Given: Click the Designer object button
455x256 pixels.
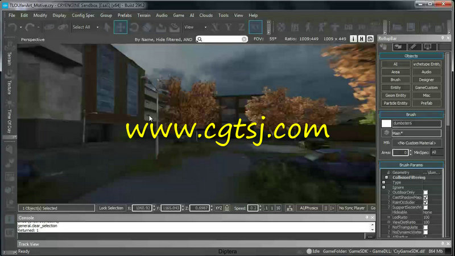Looking at the screenshot, I should click(427, 80).
